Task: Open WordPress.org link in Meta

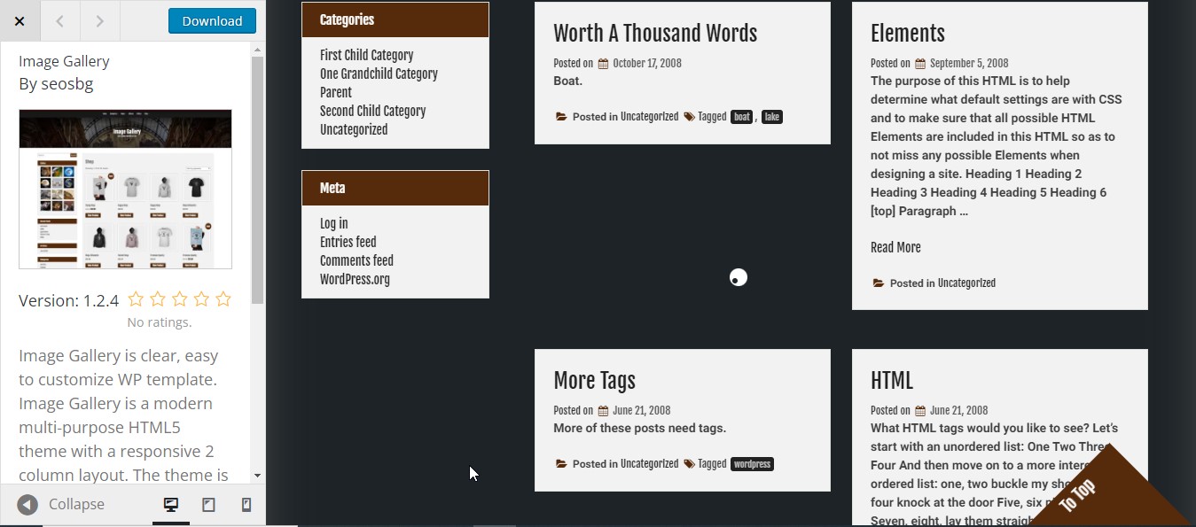Action: (355, 279)
